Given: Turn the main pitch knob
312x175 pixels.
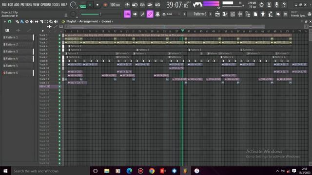Looking at the screenshot, I should point(73,14).
